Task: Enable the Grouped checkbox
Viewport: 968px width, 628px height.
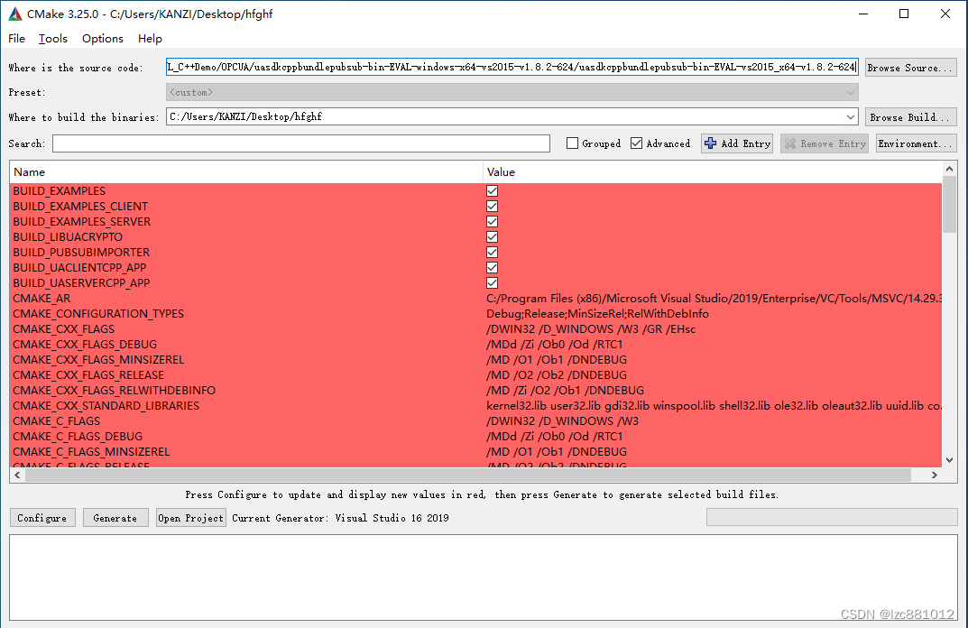Action: 572,143
